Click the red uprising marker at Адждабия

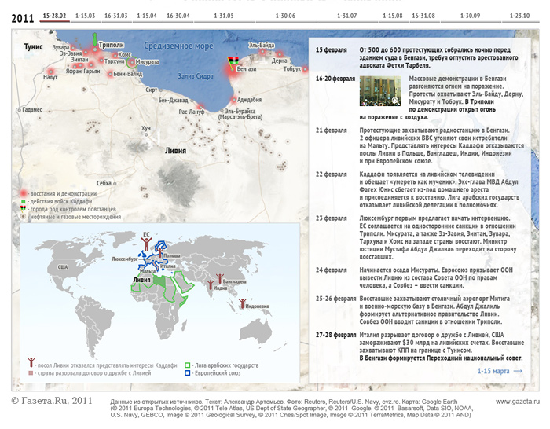[234, 101]
